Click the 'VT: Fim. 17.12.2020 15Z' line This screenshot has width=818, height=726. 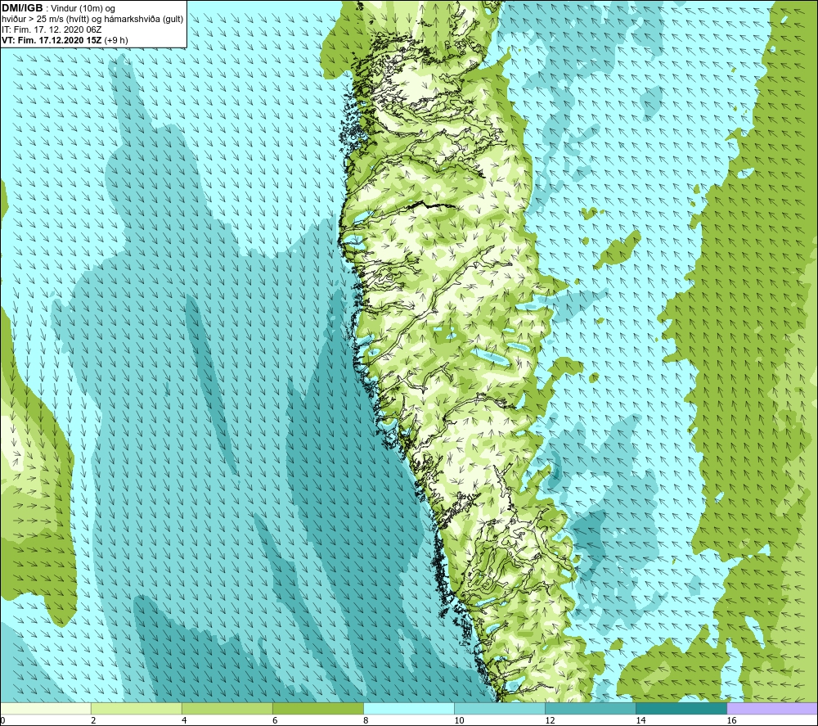point(52,40)
